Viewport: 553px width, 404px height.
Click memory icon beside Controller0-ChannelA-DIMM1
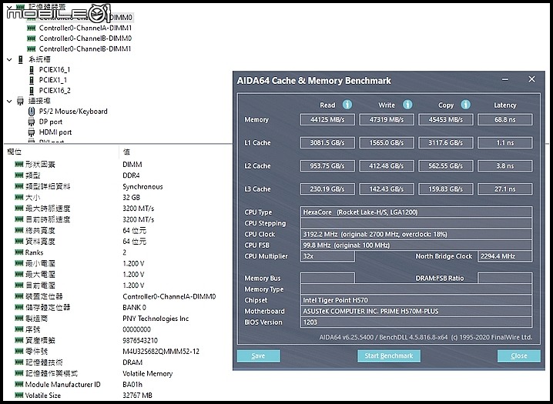[x=32, y=28]
